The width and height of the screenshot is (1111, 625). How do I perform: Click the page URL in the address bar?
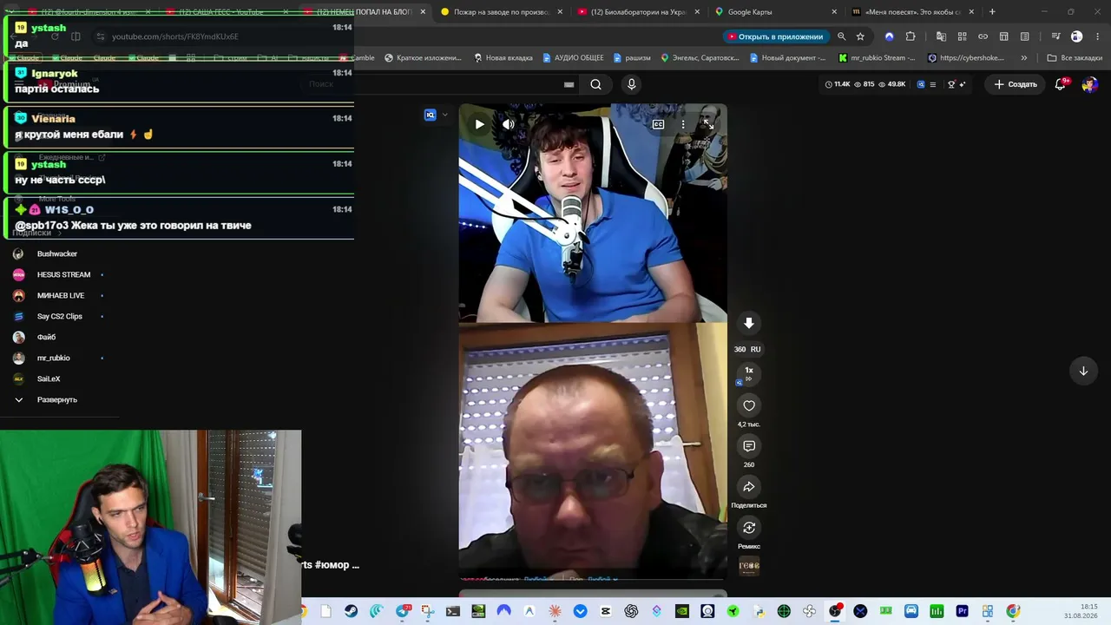tap(174, 36)
